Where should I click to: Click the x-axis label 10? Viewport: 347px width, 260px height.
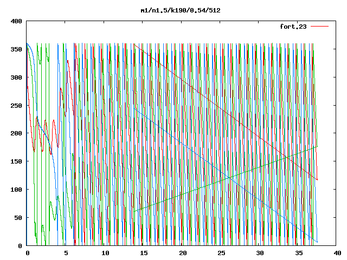point(105,253)
